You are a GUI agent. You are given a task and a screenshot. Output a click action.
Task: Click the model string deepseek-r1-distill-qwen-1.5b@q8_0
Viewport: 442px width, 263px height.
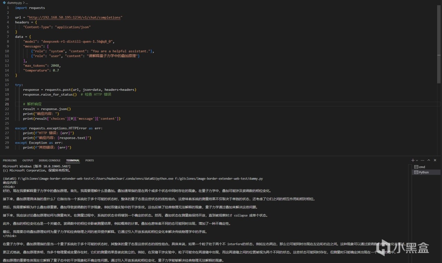click(77, 41)
